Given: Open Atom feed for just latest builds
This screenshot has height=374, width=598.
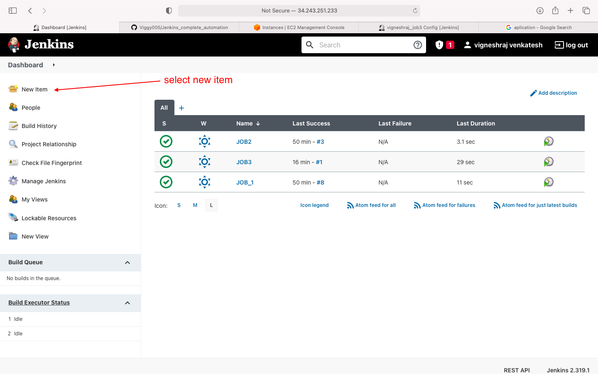Looking at the screenshot, I should pyautogui.click(x=535, y=205).
